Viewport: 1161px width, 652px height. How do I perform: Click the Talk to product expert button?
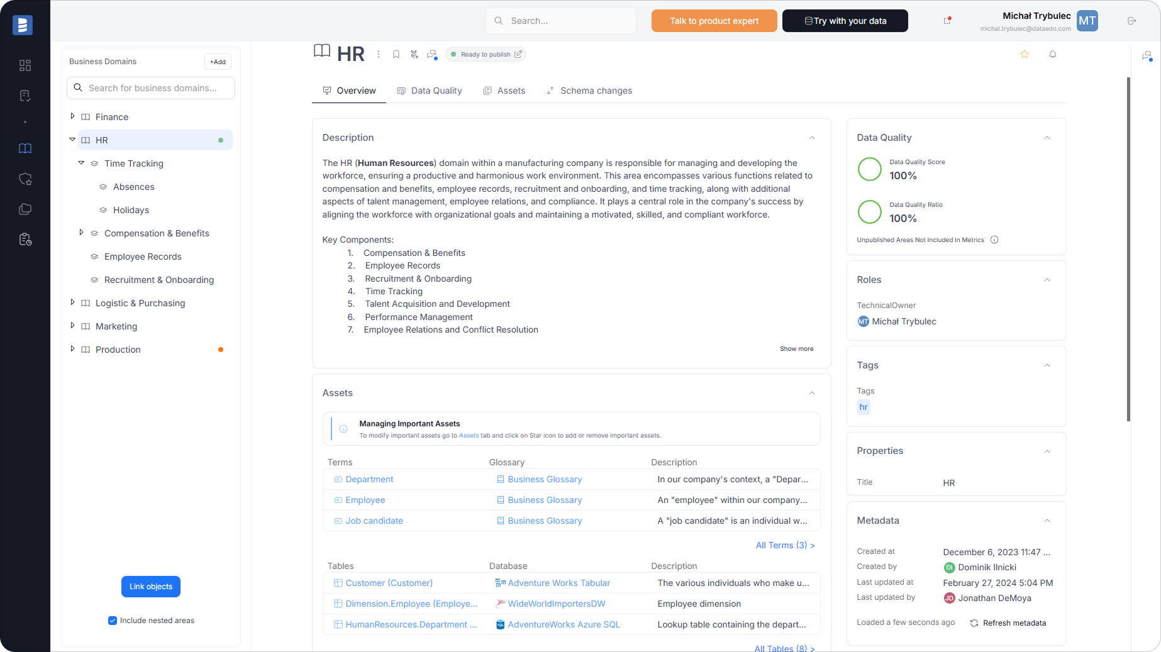[x=714, y=21]
